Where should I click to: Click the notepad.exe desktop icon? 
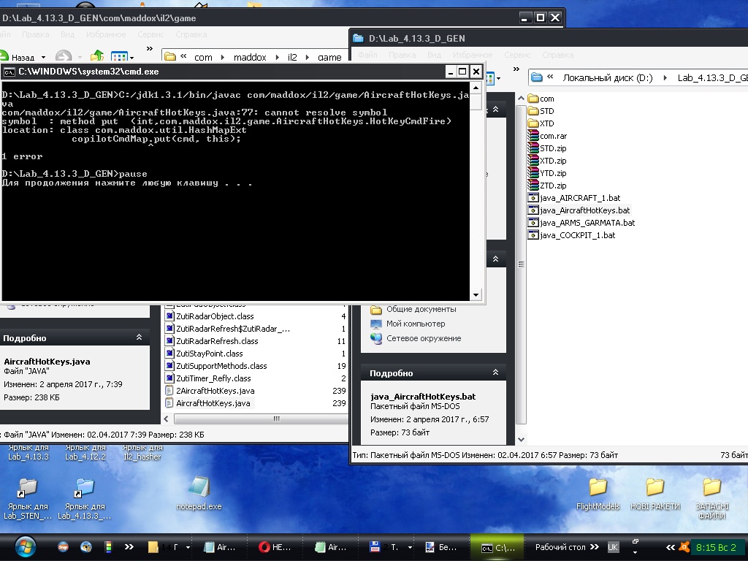click(x=198, y=488)
